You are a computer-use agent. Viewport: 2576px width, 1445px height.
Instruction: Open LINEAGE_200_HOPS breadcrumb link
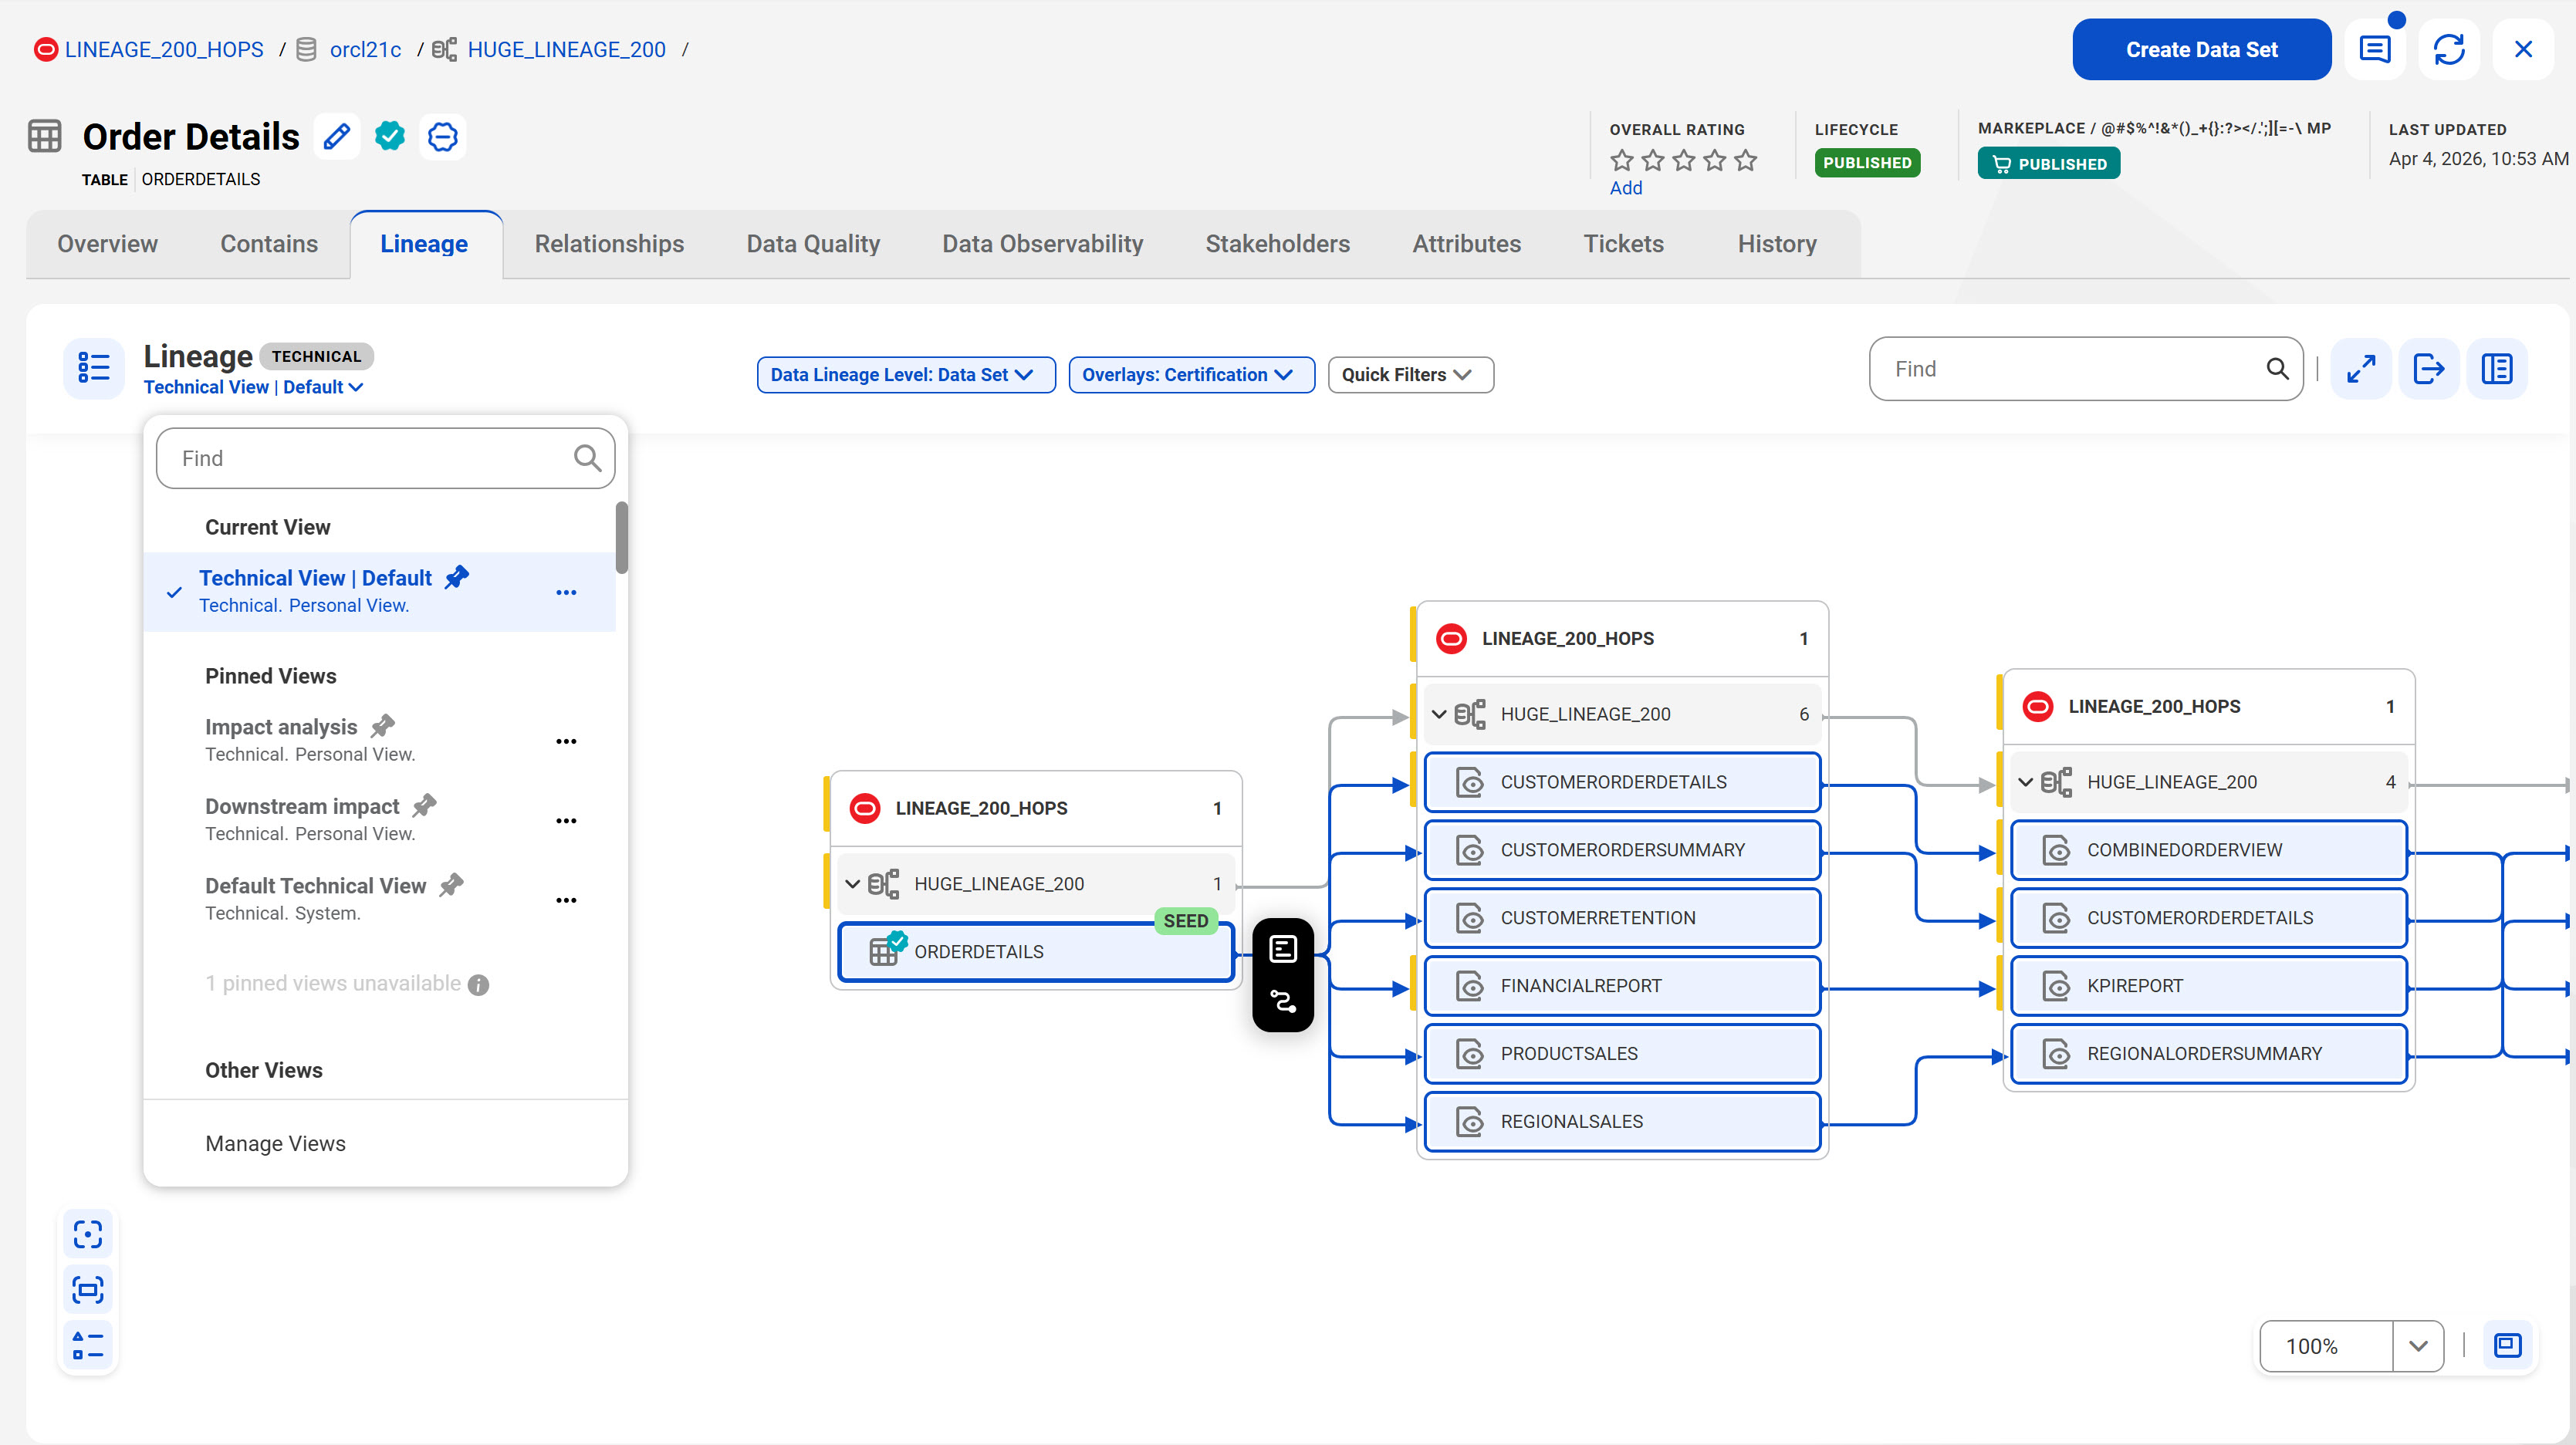(x=164, y=49)
